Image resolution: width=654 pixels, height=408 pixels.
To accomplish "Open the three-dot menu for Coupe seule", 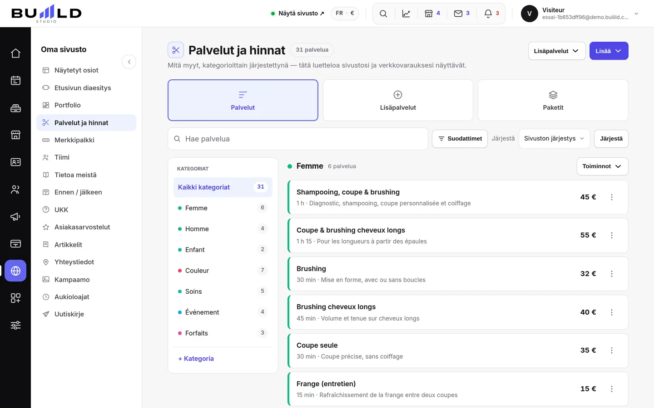I will click(x=612, y=350).
